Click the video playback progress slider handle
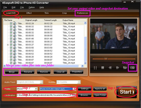141x108 pixels. coord(106,59)
